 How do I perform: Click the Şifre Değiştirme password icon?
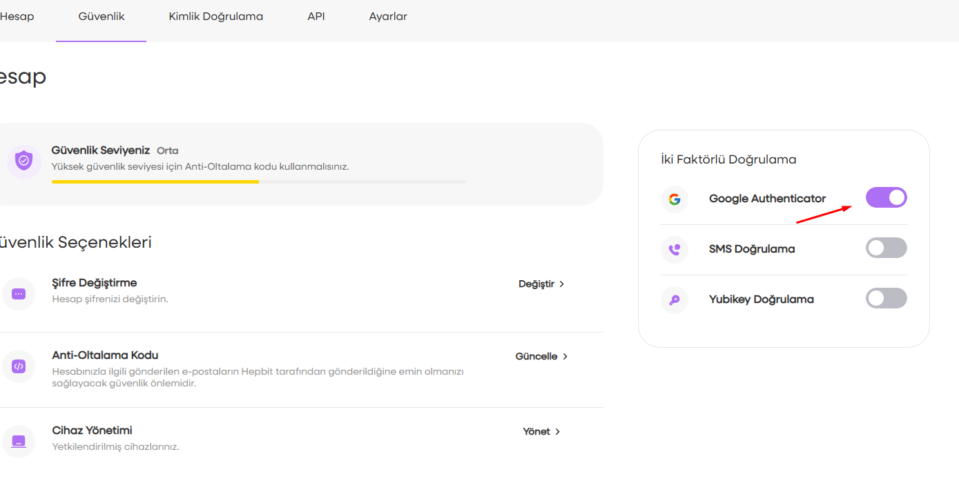click(19, 294)
